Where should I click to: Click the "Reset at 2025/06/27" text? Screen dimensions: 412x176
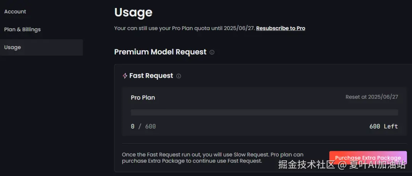[x=372, y=97]
